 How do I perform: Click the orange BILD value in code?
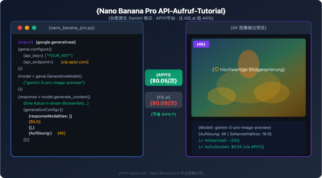[35, 122]
